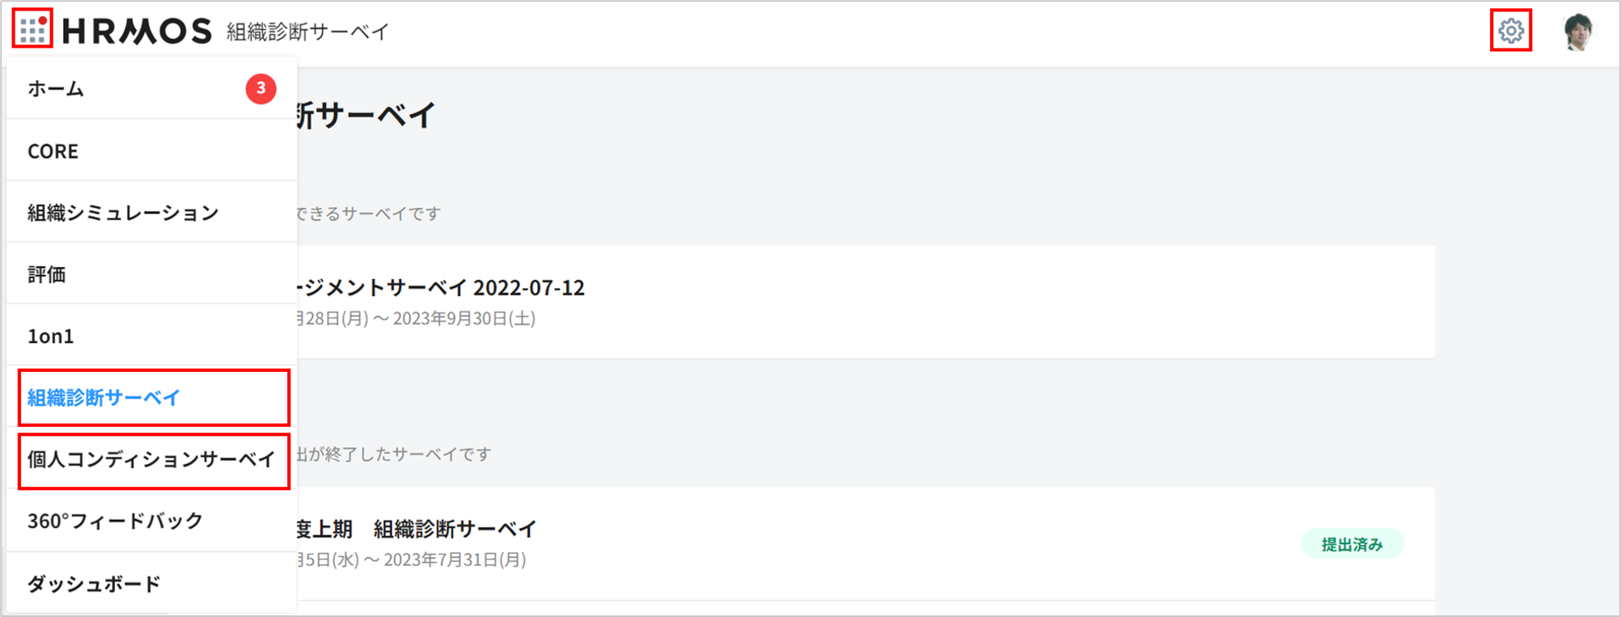Open the settings gear icon
The width and height of the screenshot is (1621, 617).
(x=1510, y=31)
